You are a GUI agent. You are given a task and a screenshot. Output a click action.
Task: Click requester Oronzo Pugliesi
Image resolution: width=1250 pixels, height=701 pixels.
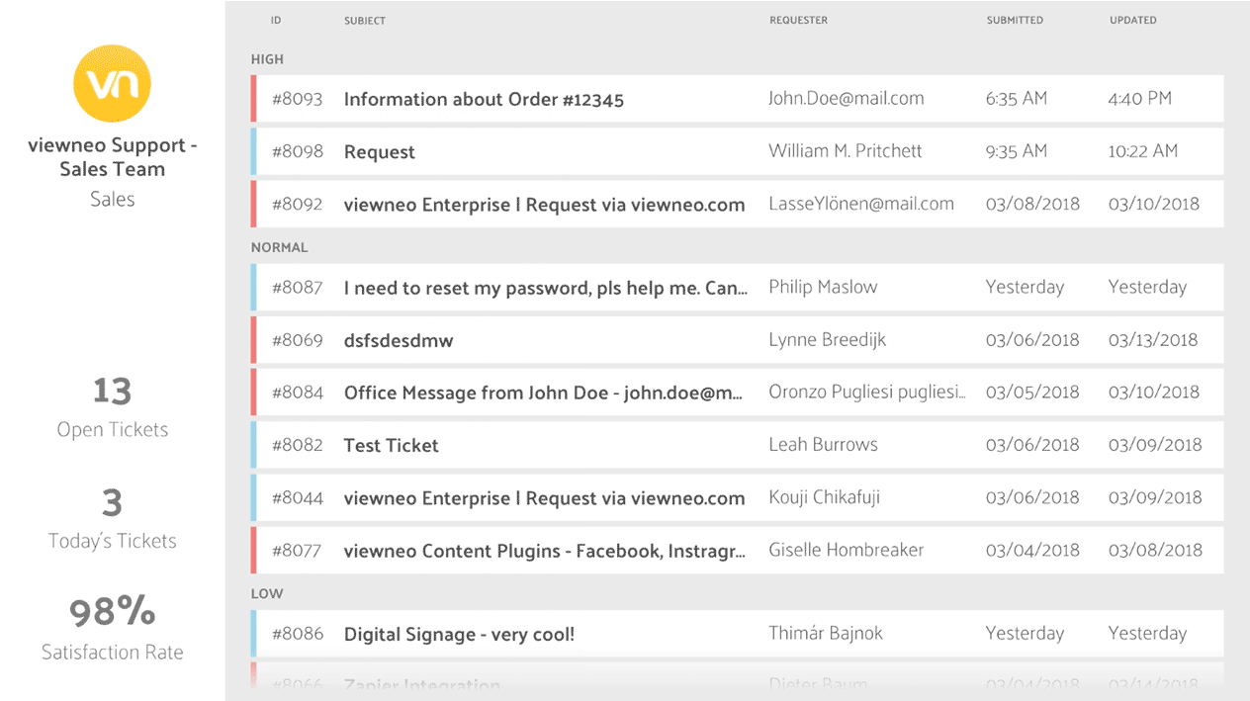point(867,393)
